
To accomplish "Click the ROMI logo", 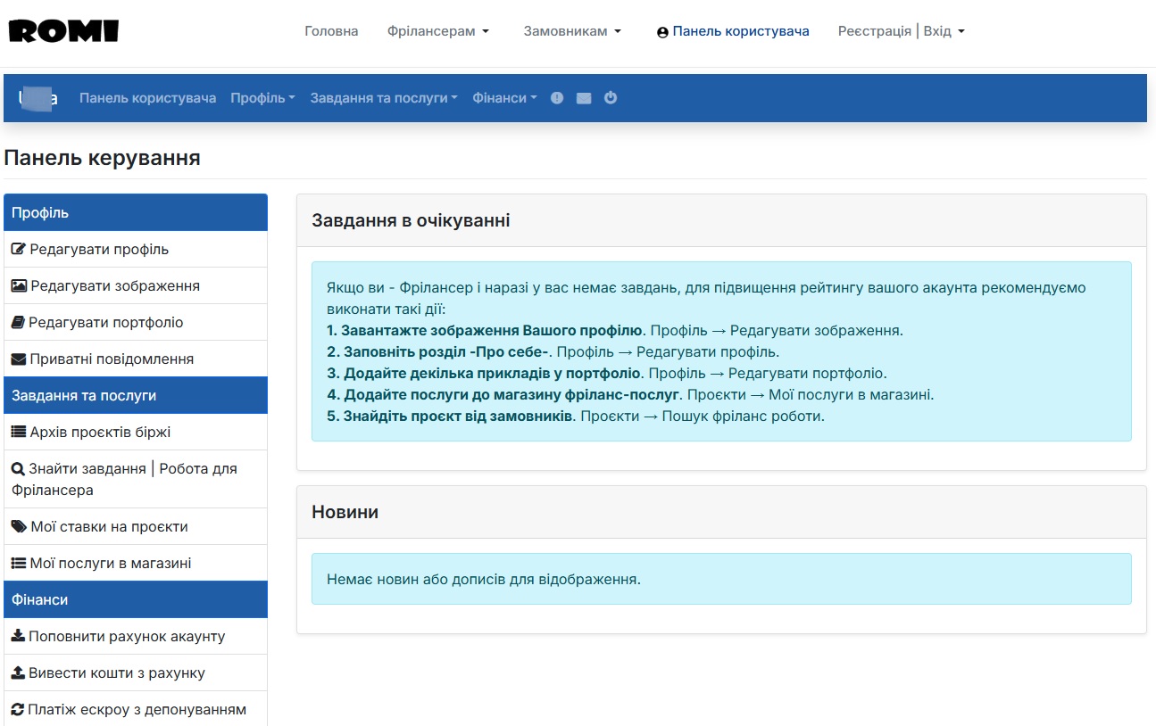I will tap(62, 30).
